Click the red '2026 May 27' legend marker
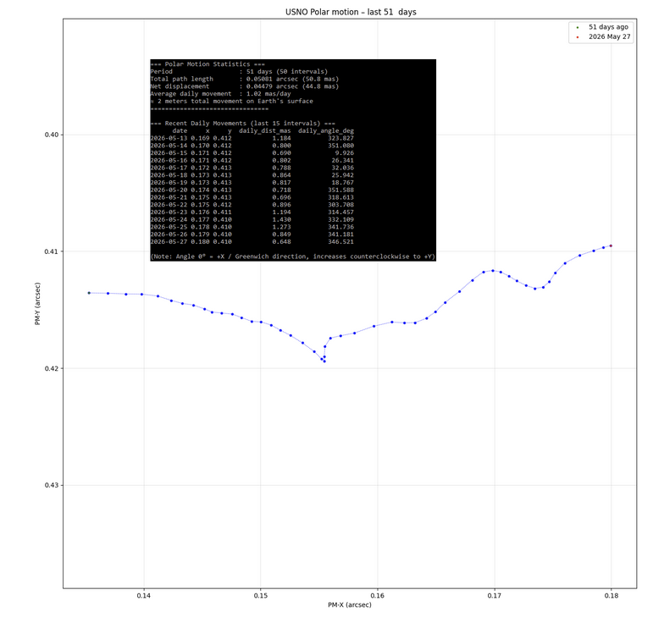The width and height of the screenshot is (664, 623). click(578, 37)
